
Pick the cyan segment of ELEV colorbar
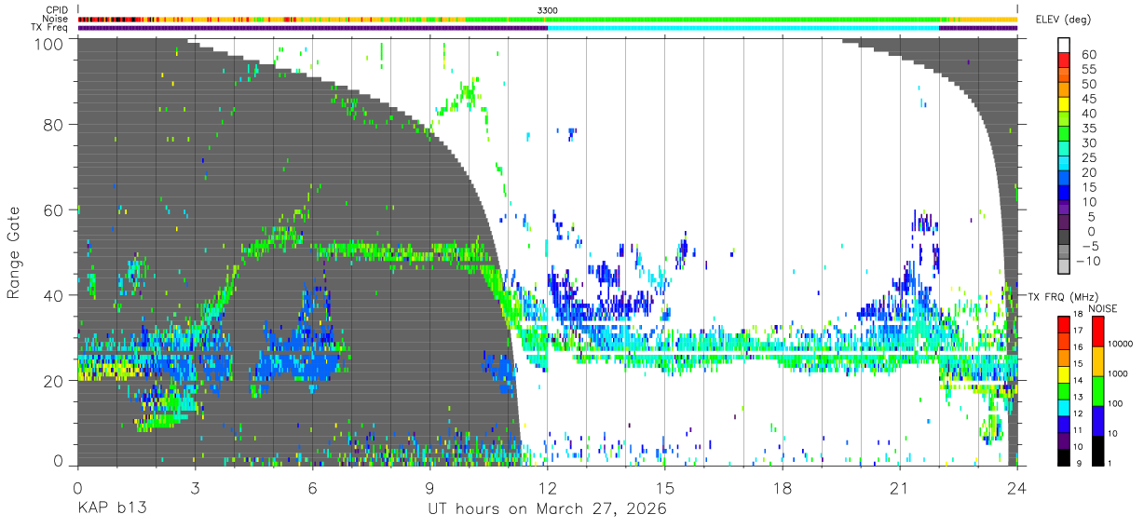click(1064, 165)
